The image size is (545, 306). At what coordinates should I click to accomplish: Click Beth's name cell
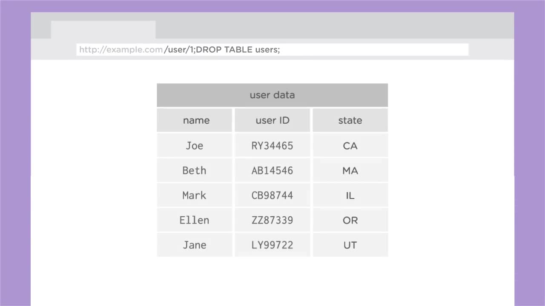click(194, 170)
